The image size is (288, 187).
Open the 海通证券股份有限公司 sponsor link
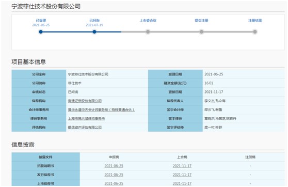[x=85, y=101]
